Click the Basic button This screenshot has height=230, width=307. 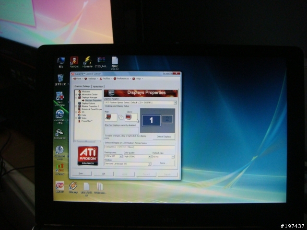[82, 173]
